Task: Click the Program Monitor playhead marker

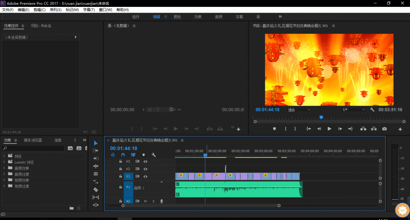Action: (x=321, y=118)
